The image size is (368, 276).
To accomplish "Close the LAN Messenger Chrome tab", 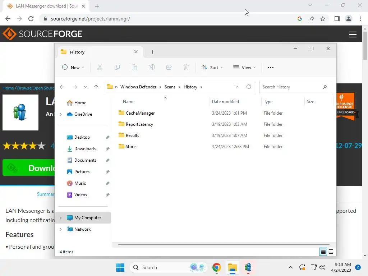I will (83, 6).
